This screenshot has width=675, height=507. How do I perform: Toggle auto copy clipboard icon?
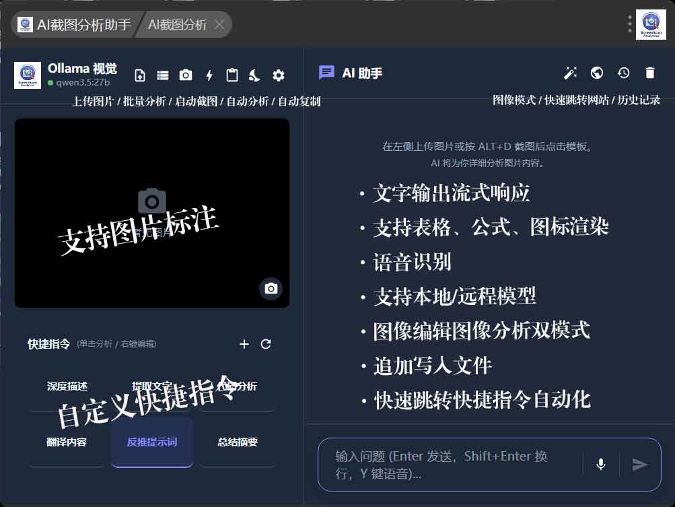click(232, 75)
